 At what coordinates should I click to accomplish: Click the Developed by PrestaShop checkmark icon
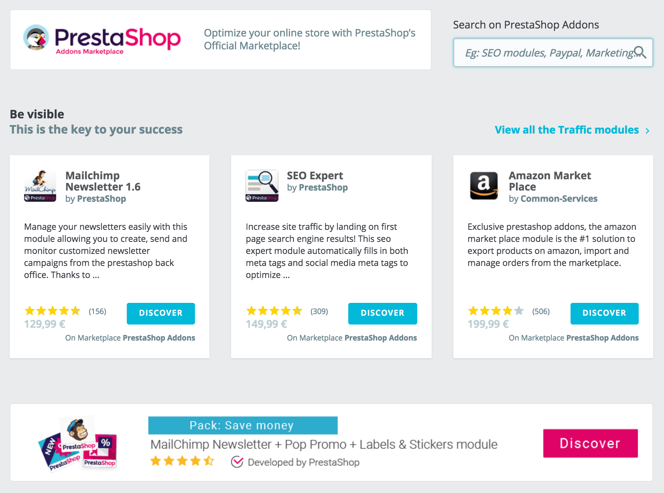point(237,462)
